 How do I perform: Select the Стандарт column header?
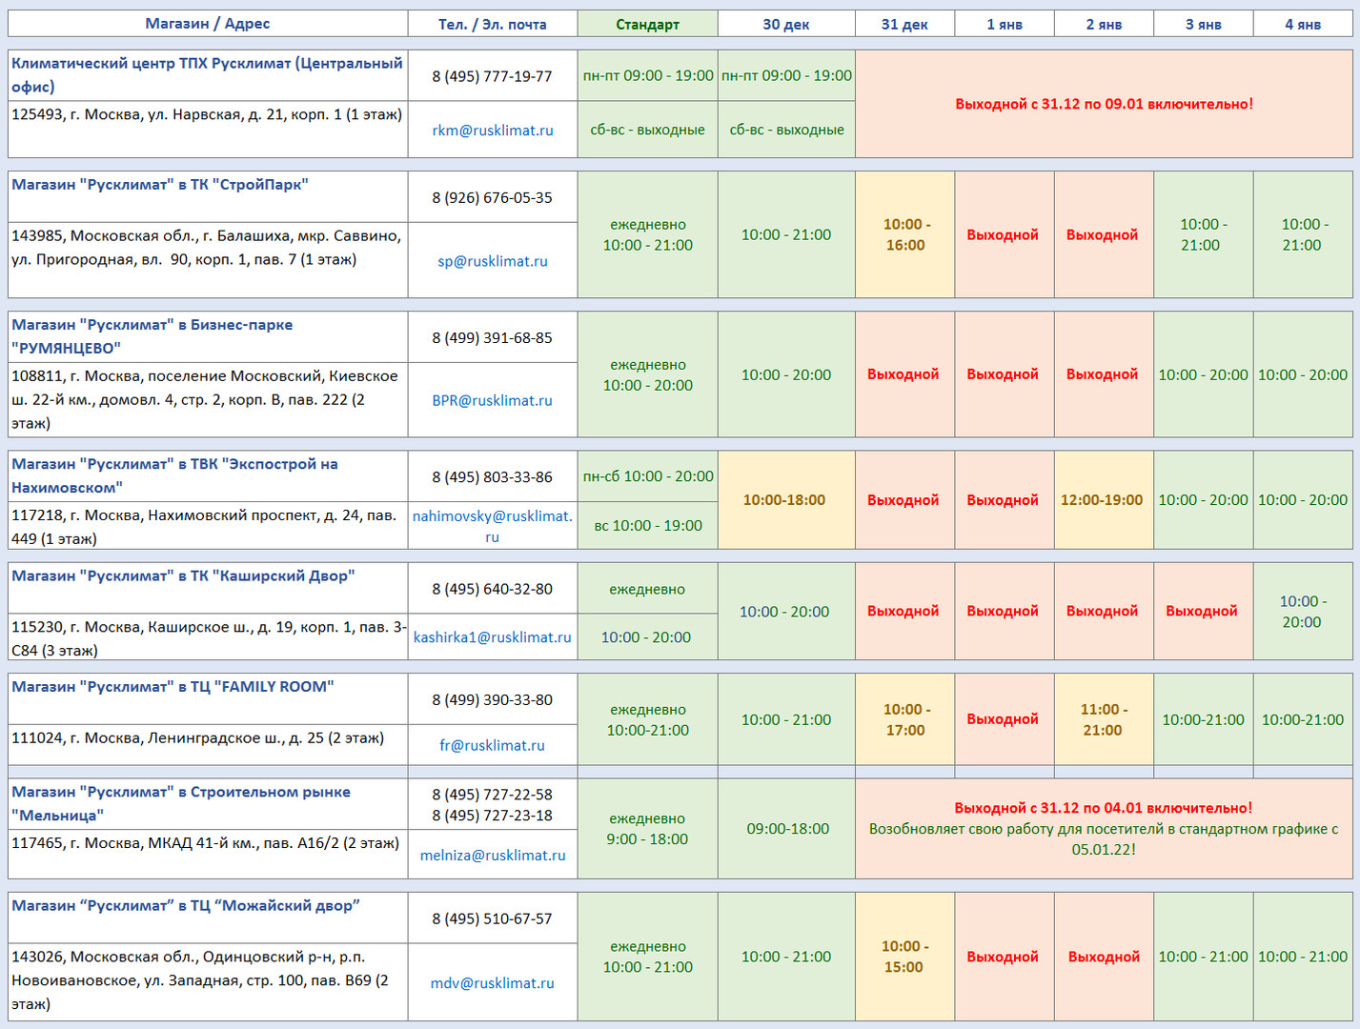tap(647, 25)
